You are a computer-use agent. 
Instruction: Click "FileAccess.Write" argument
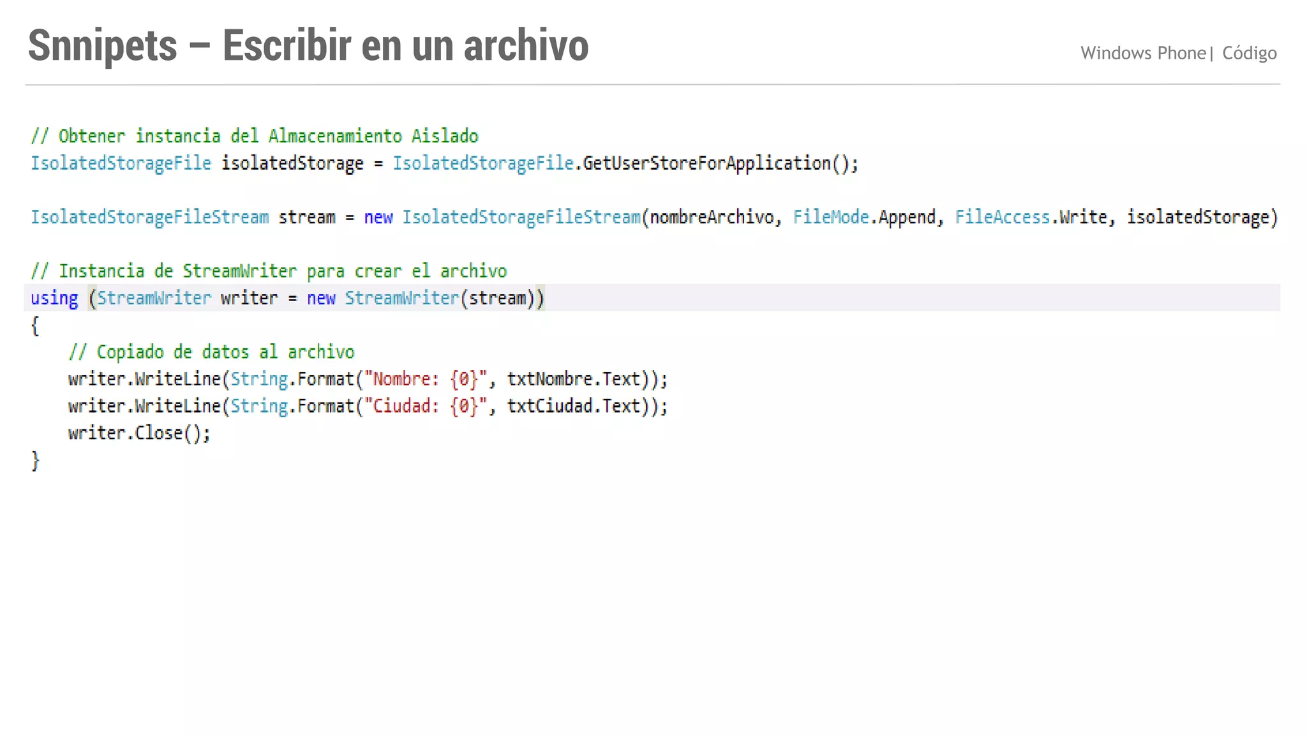1031,218
